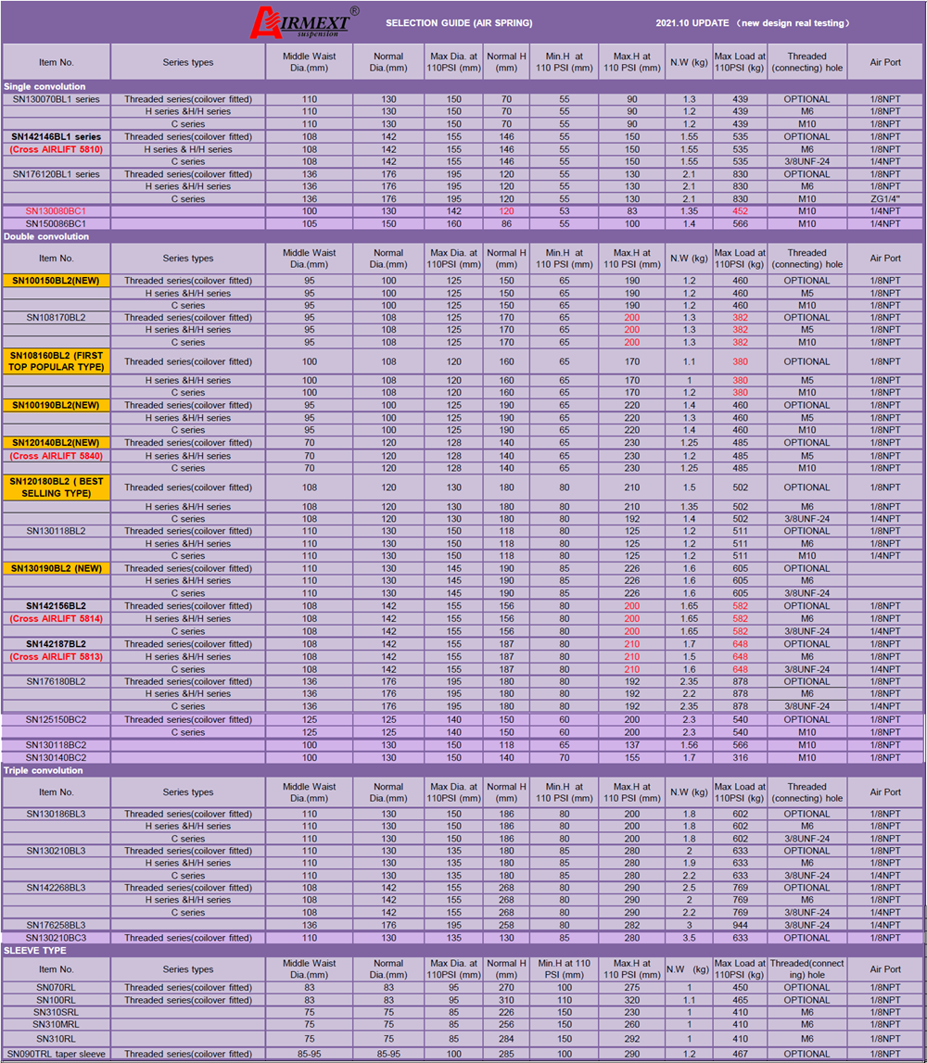Screen dimensions: 927x1063
Task: Select sleeve item 'SN310SRL'
Action: pos(57,1012)
